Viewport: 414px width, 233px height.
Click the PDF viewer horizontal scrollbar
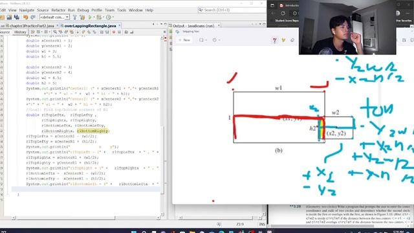tap(322, 226)
